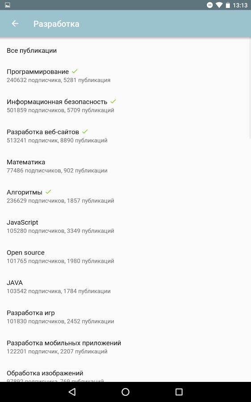This screenshot has height=402, width=251.
Task: Tap the Android home circle button
Action: (x=125, y=391)
